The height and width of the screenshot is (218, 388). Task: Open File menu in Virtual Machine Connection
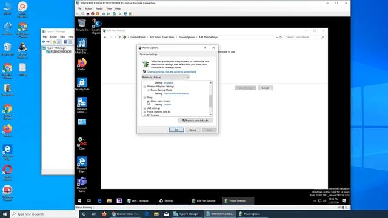[x=79, y=8]
